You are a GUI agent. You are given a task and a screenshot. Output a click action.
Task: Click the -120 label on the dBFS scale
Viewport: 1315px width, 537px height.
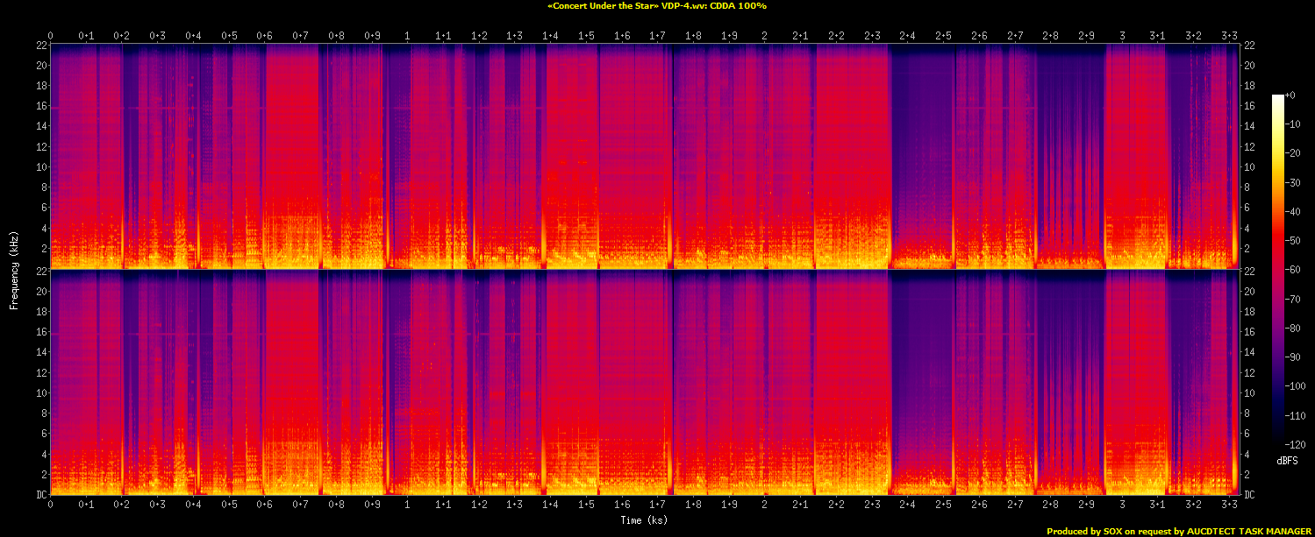point(1291,445)
